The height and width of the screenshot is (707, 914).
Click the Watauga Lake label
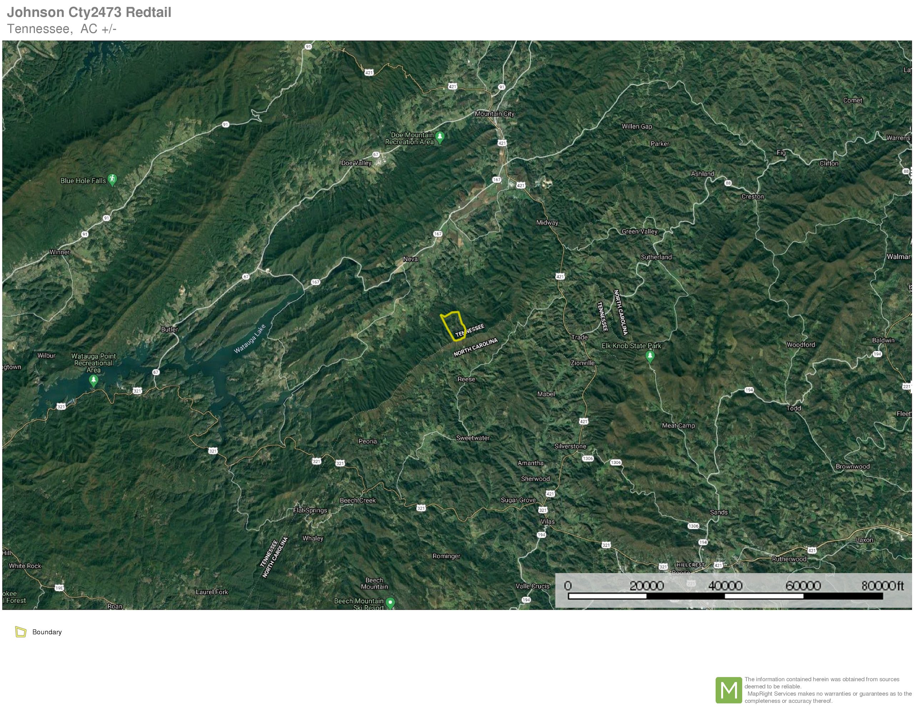pyautogui.click(x=250, y=339)
